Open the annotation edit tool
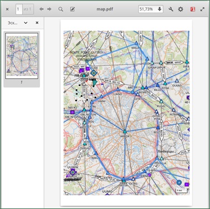210x209 pixels. (x=73, y=9)
